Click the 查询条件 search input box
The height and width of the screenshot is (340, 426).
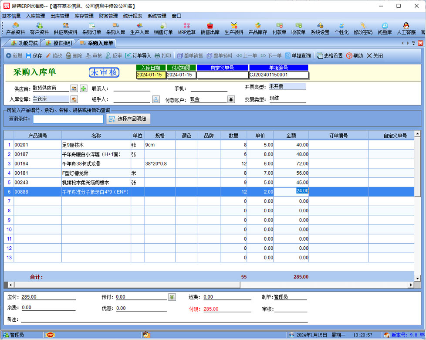point(68,119)
